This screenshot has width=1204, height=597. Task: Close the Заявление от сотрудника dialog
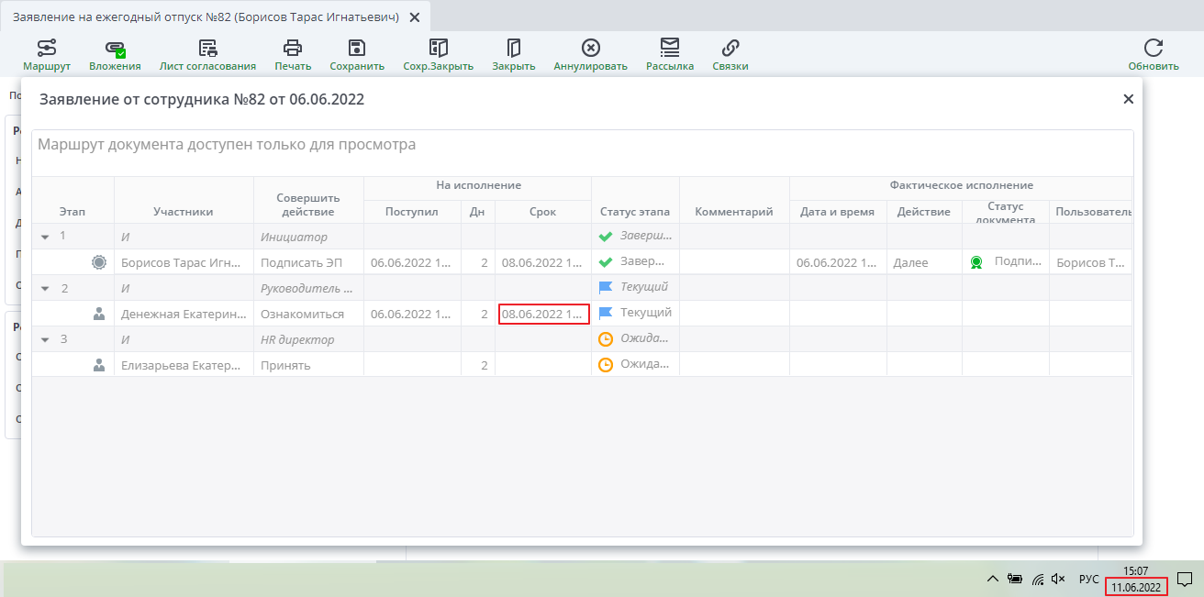(1129, 99)
